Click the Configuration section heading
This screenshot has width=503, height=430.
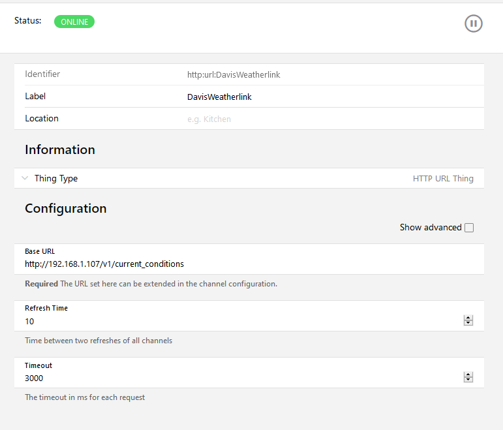pyautogui.click(x=65, y=209)
